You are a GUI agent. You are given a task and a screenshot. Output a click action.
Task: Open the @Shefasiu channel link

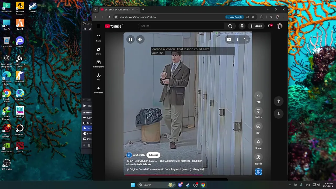click(139, 155)
